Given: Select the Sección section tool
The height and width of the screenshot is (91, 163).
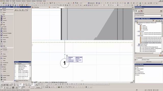Looking at the screenshot, I should click(7, 69).
